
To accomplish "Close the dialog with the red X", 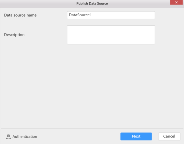I will pyautogui.click(x=176, y=3).
